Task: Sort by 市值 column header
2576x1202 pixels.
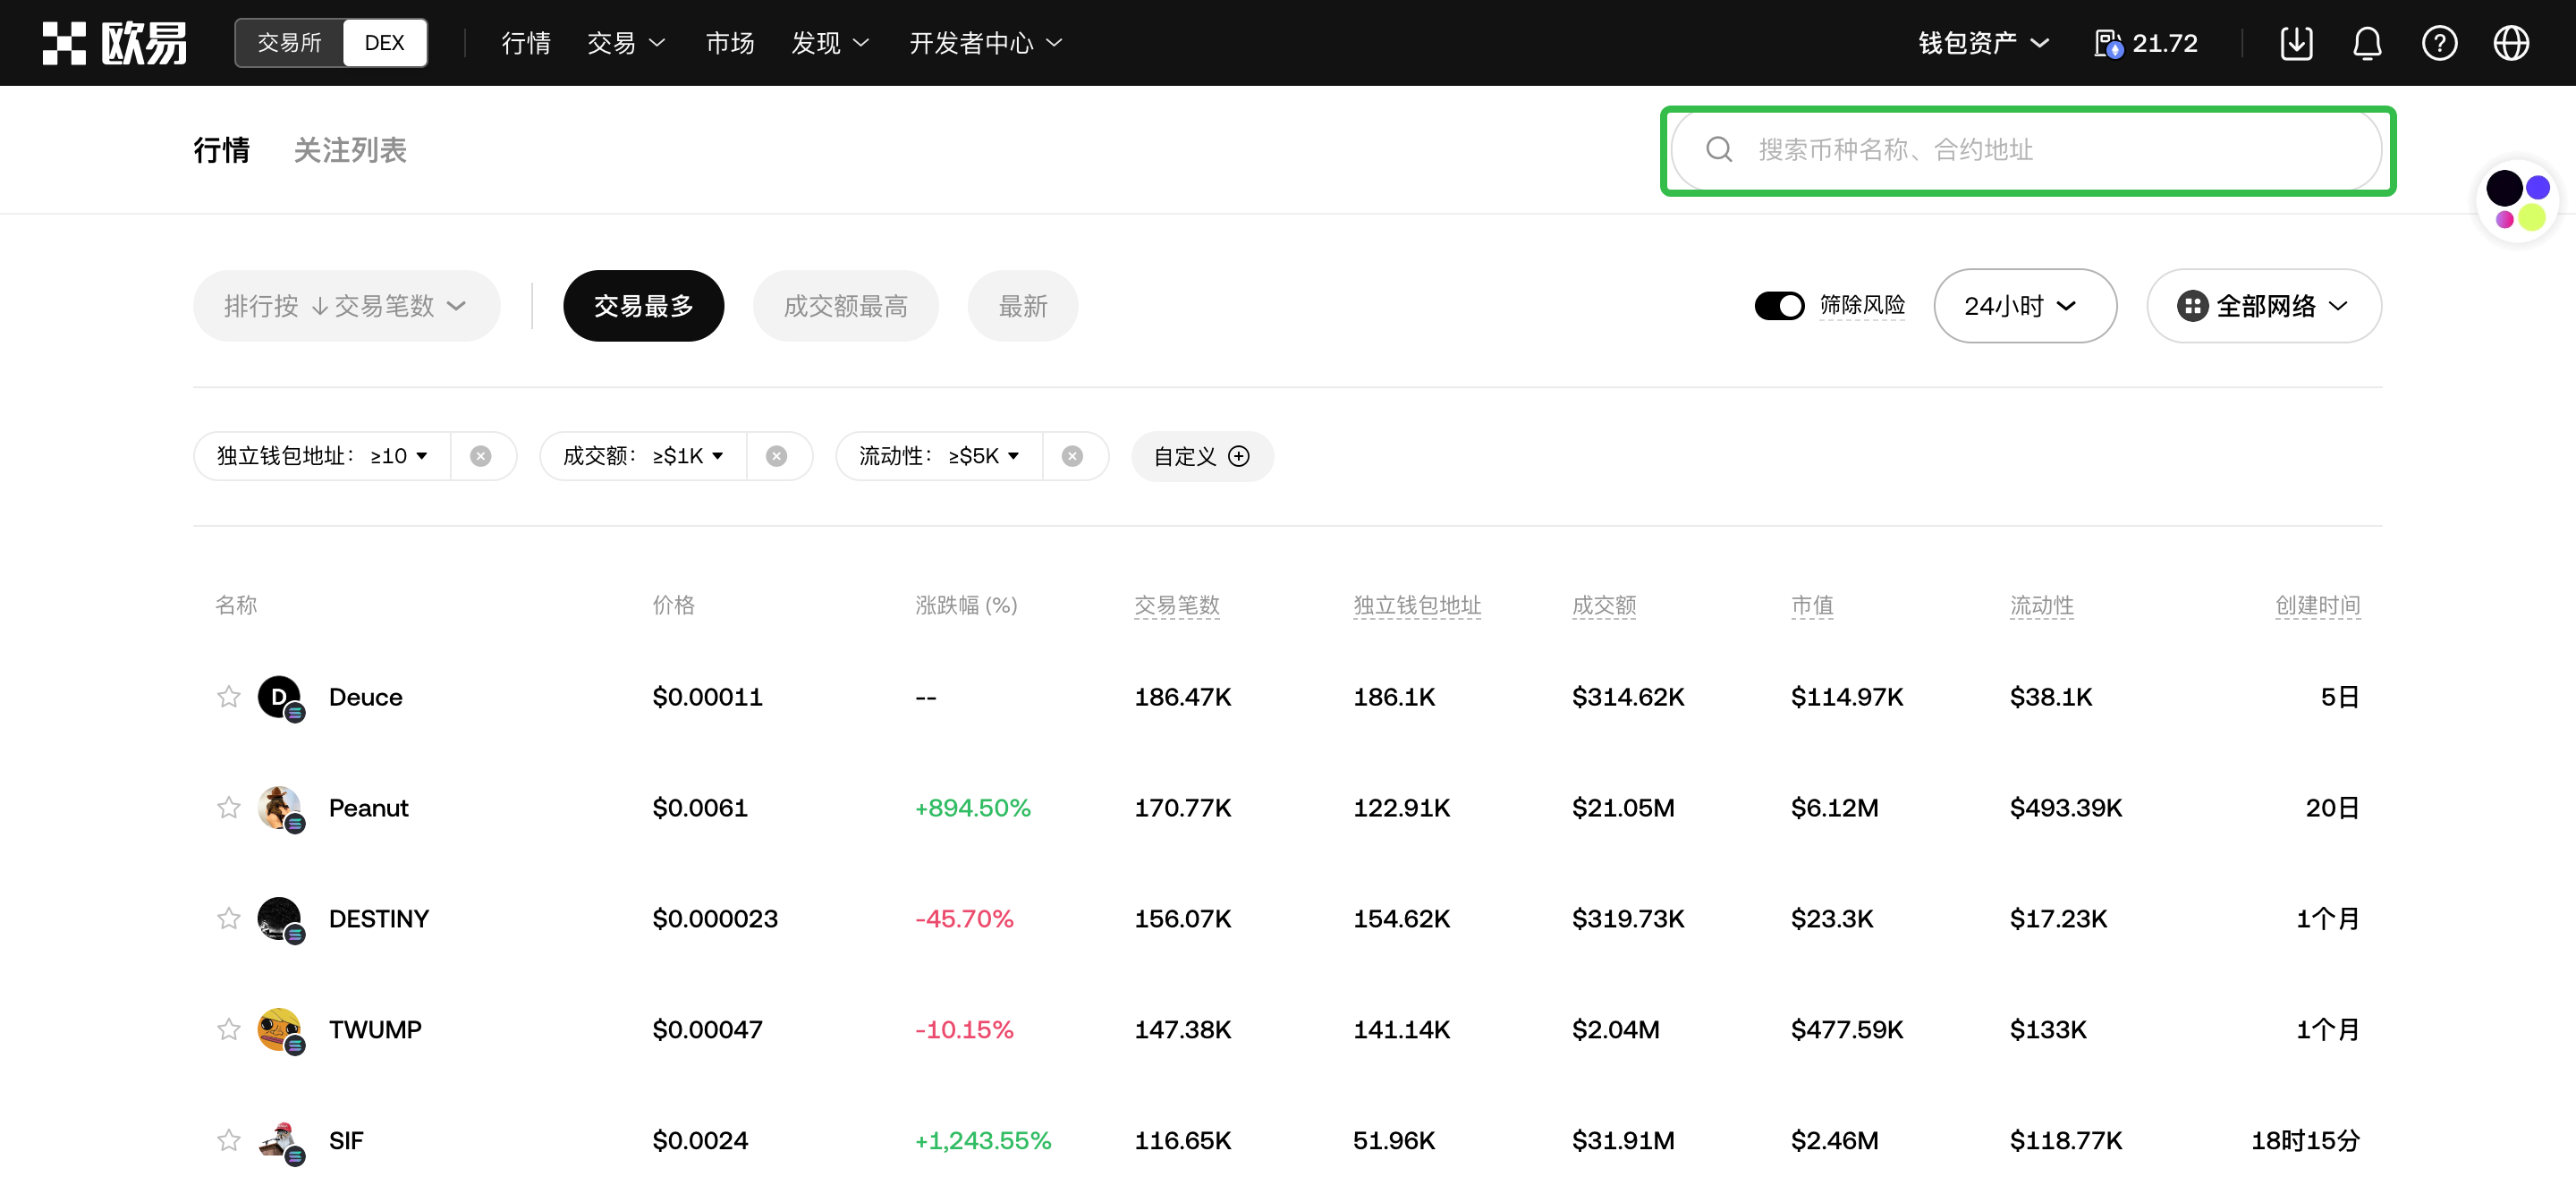Action: click(x=1811, y=605)
